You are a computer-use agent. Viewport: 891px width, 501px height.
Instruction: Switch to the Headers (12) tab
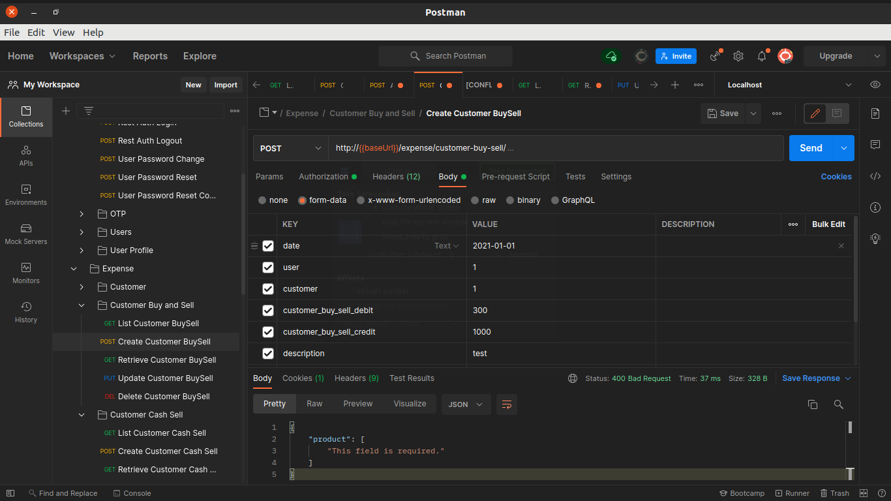pos(396,177)
